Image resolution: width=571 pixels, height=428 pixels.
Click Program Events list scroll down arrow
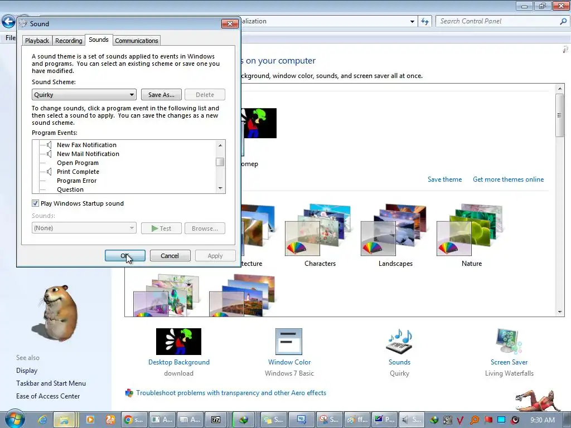[220, 188]
